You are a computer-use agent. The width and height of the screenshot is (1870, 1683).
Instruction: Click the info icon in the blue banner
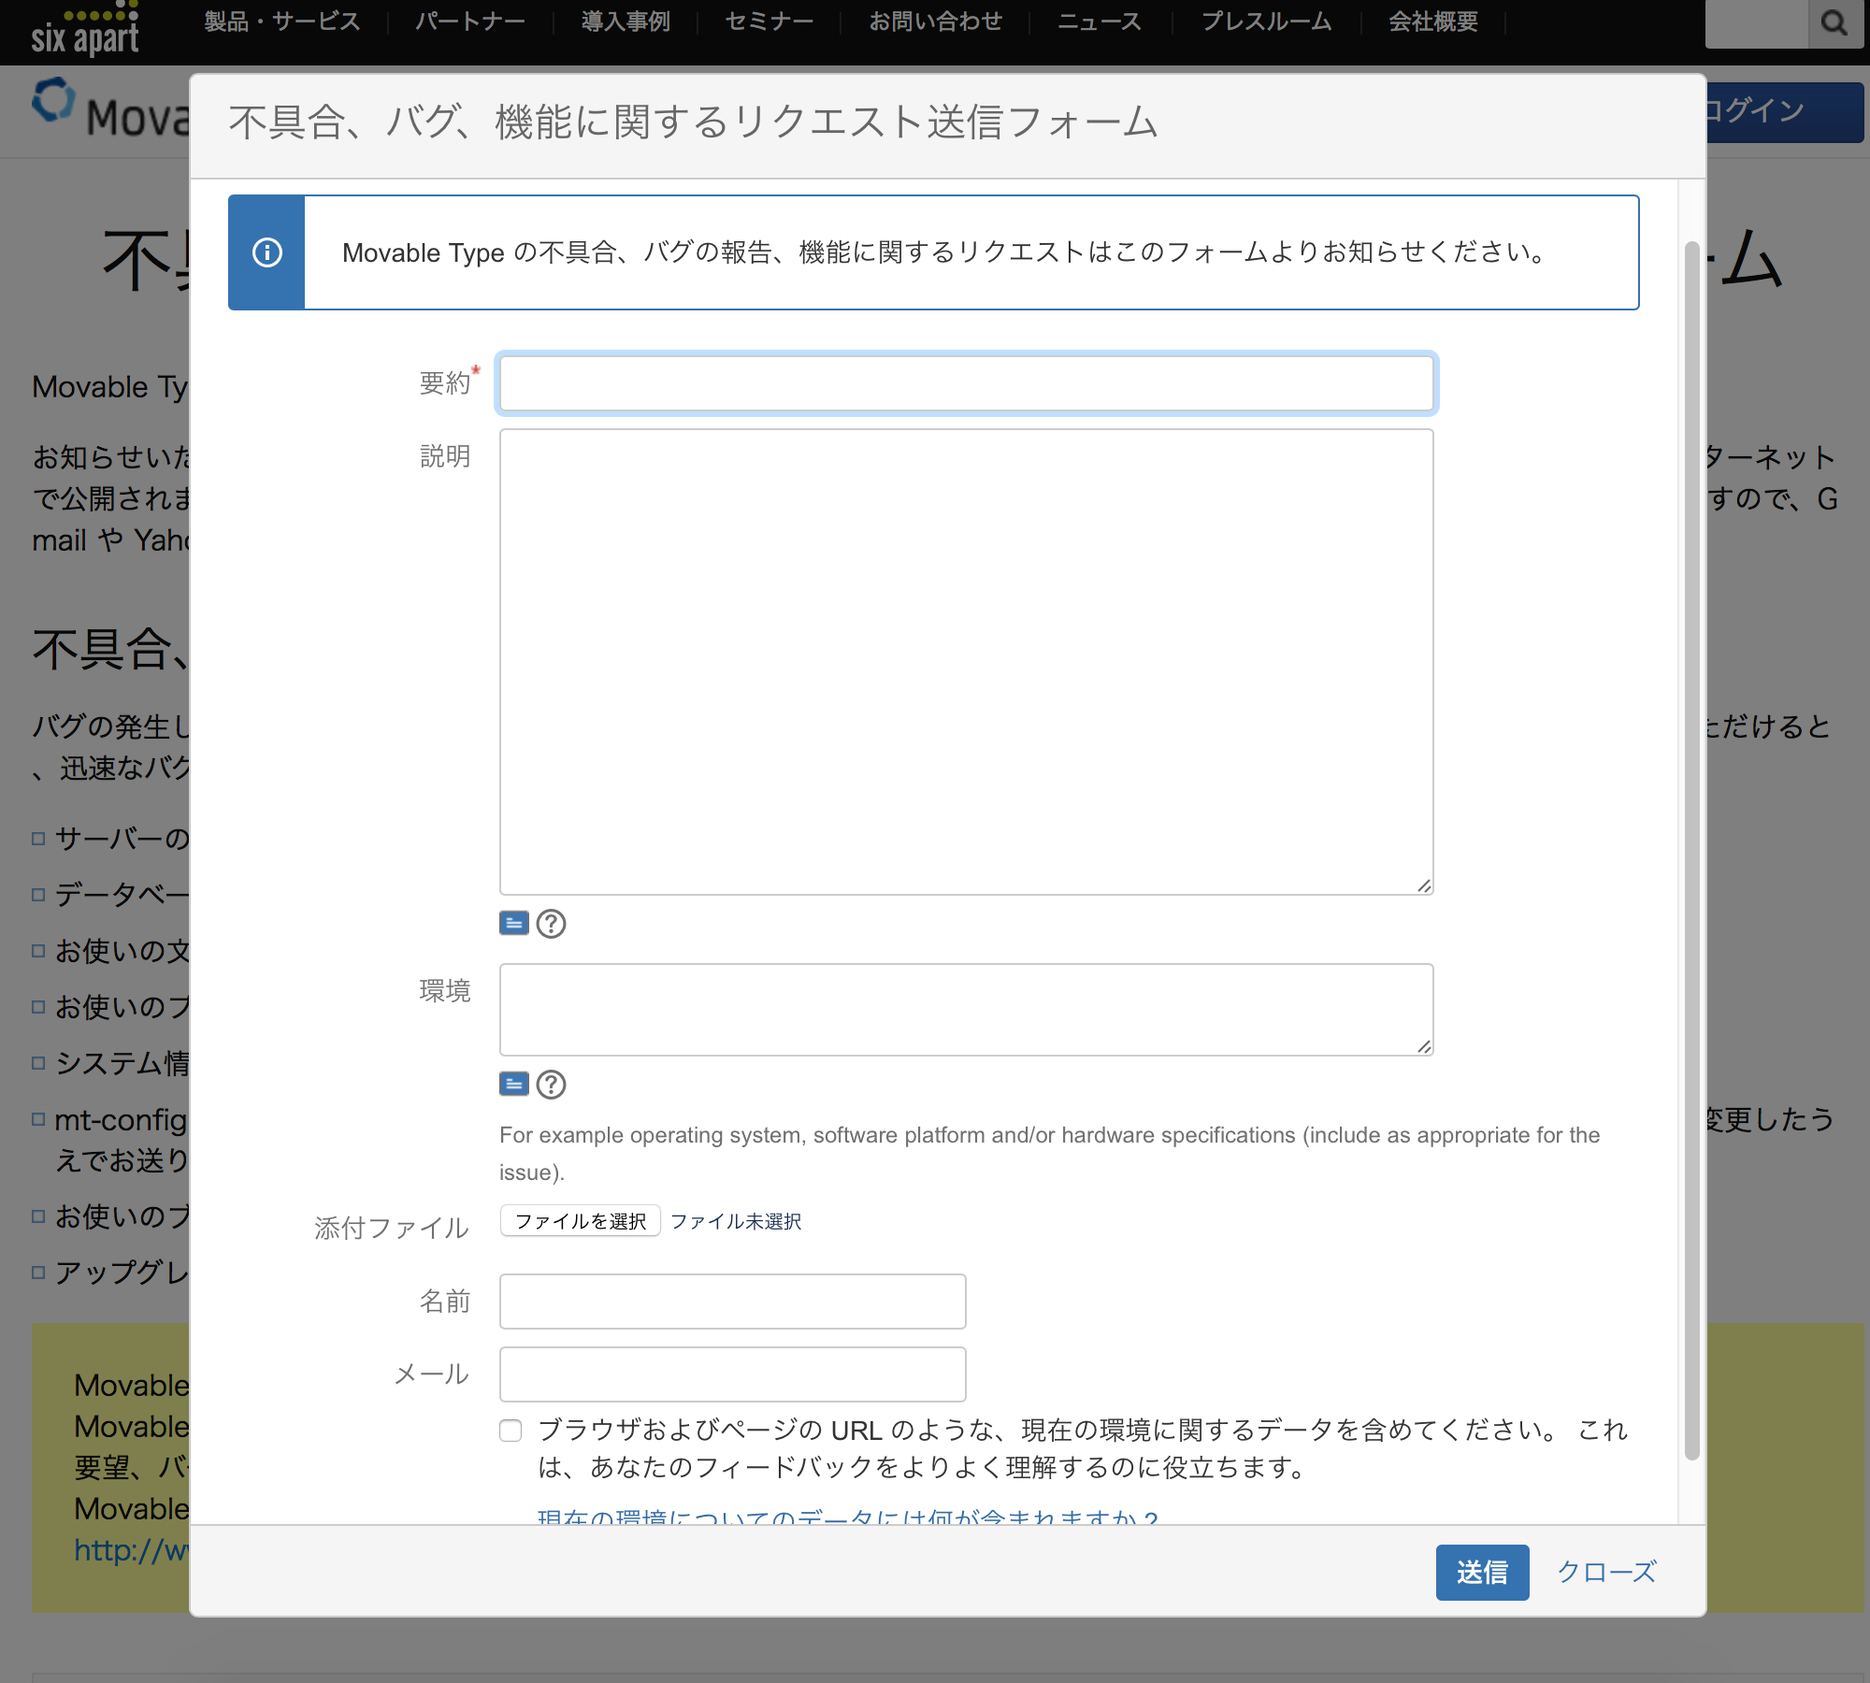[267, 252]
